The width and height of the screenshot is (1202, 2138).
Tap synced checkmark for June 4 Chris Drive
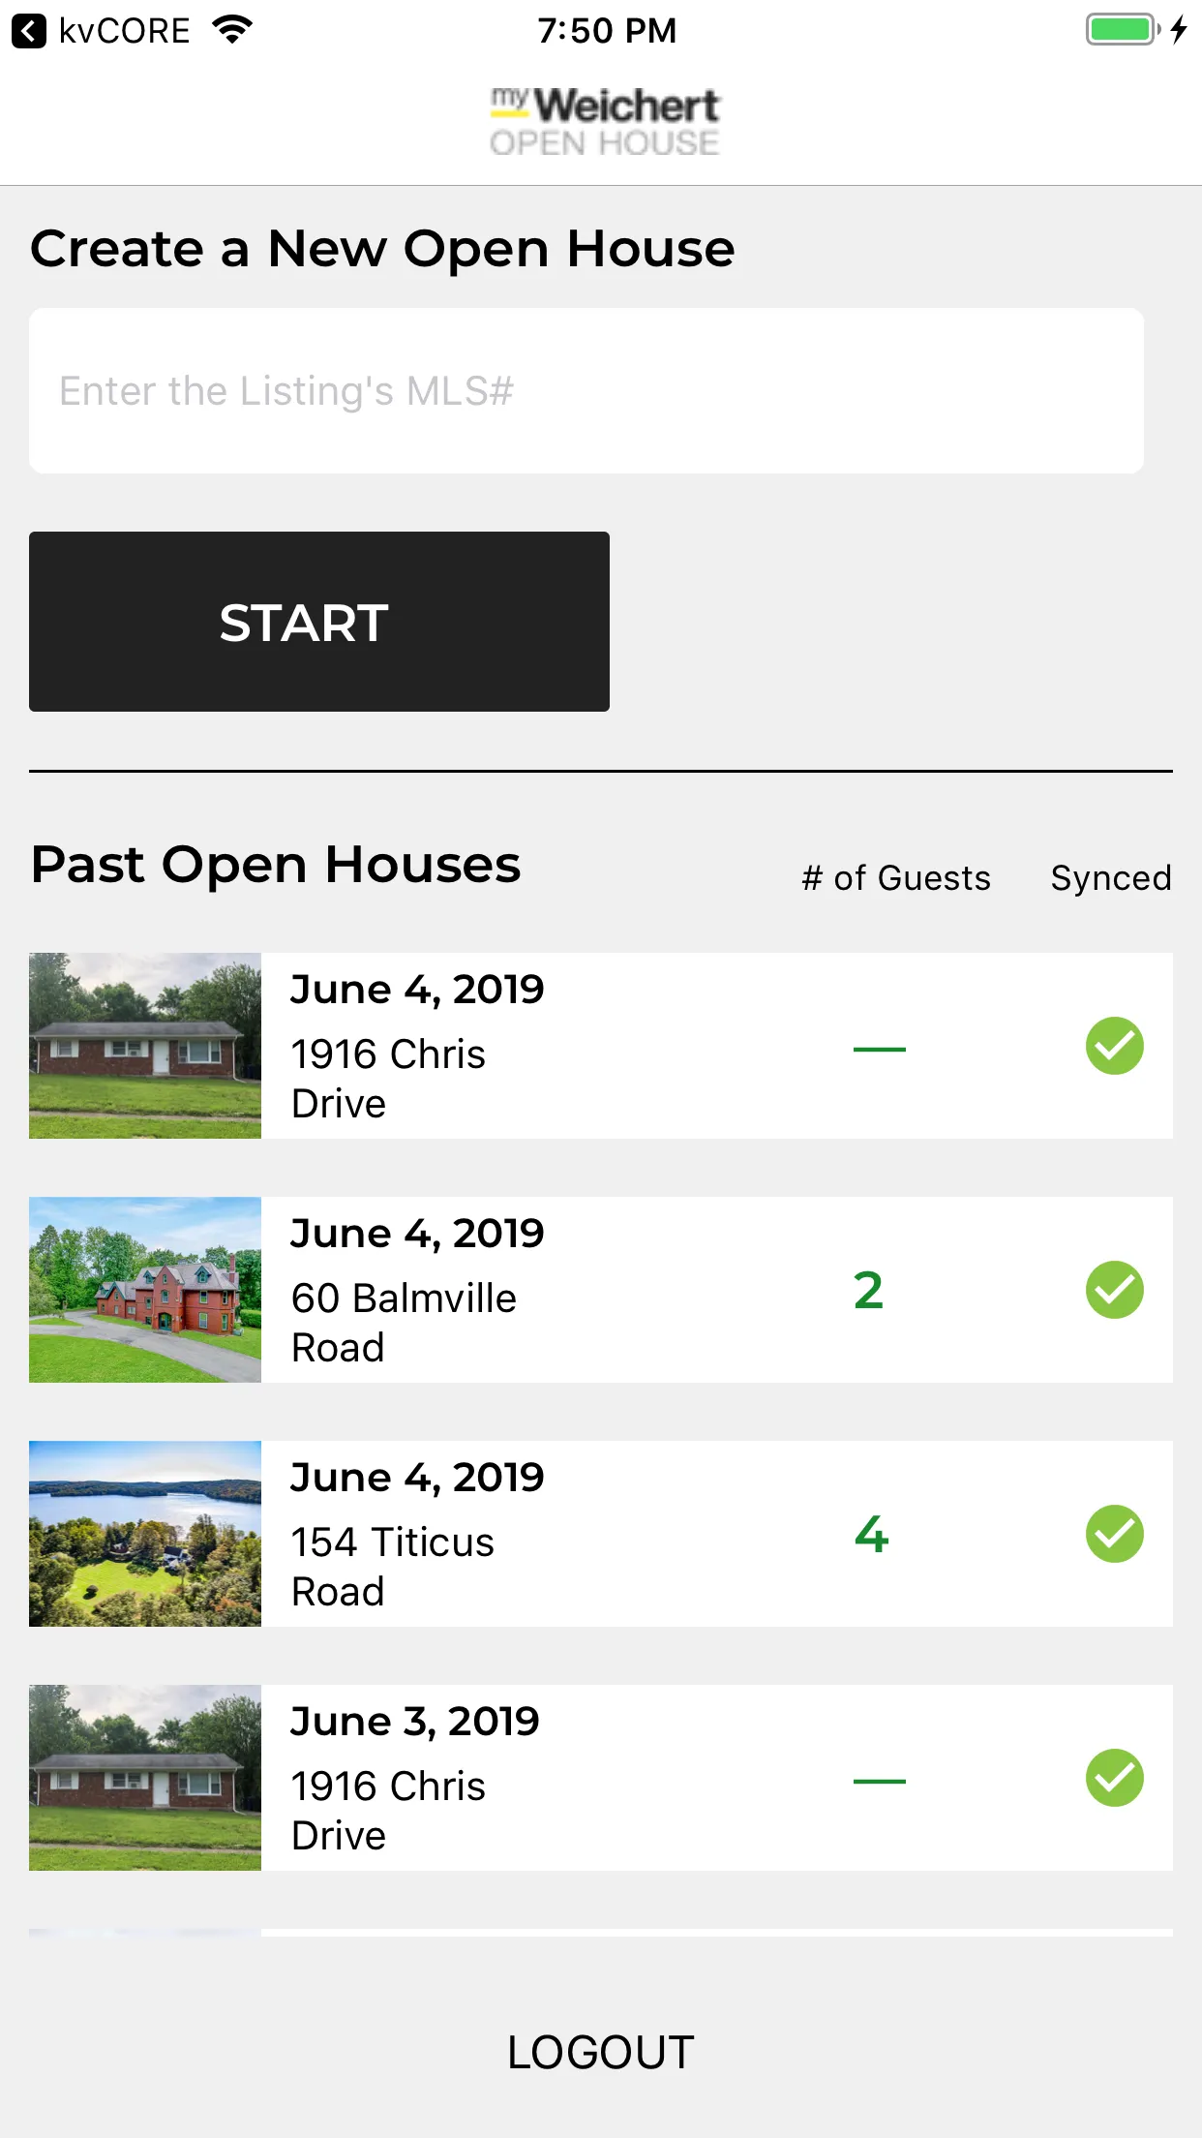tap(1114, 1046)
